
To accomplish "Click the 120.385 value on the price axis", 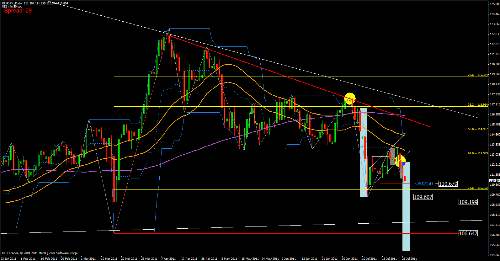I will [495, 64].
